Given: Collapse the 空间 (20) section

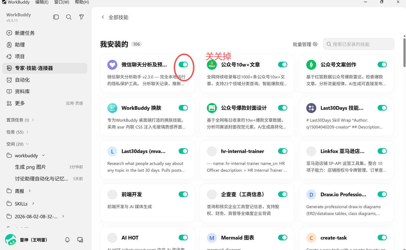Looking at the screenshot, I should [28, 144].
